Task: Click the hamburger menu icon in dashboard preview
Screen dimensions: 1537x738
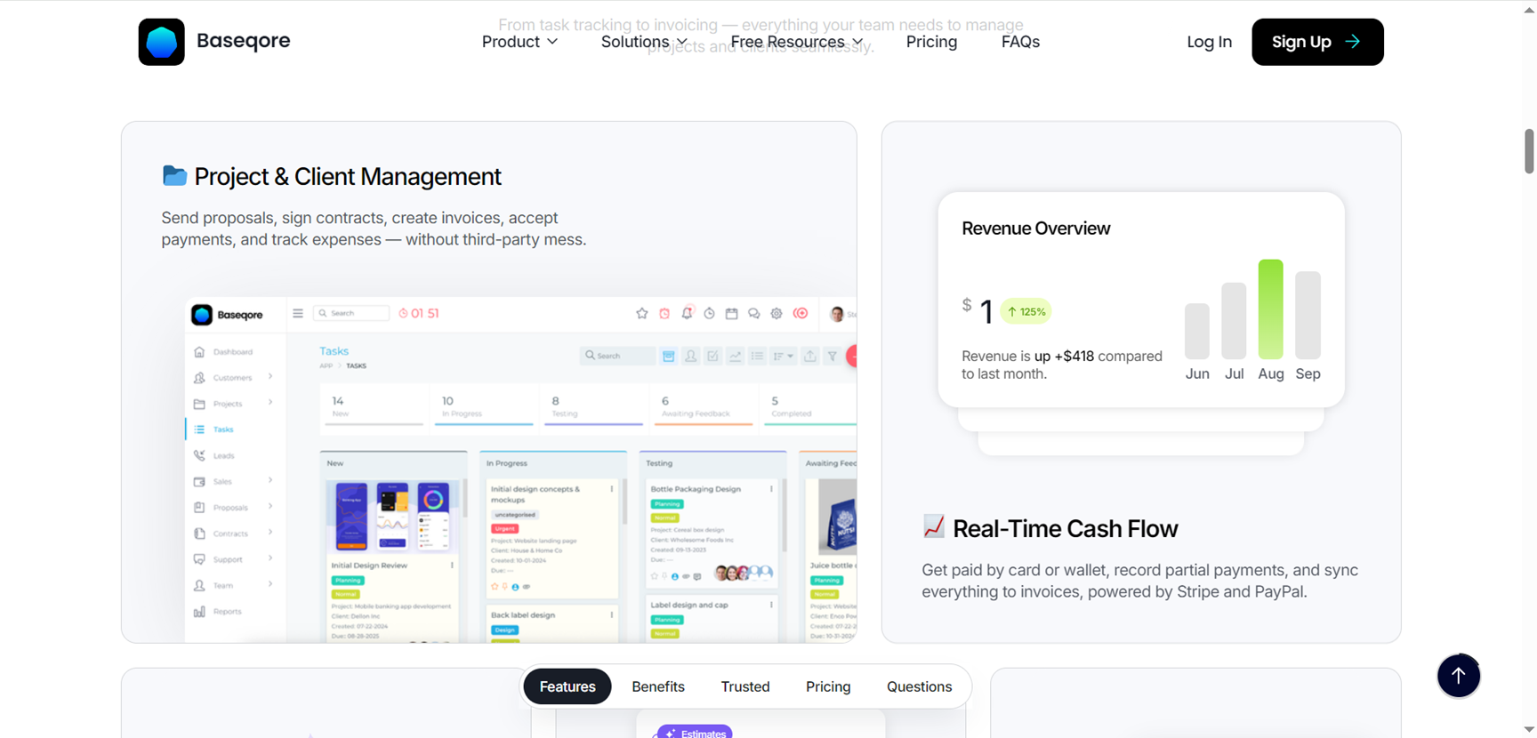Action: coord(298,313)
